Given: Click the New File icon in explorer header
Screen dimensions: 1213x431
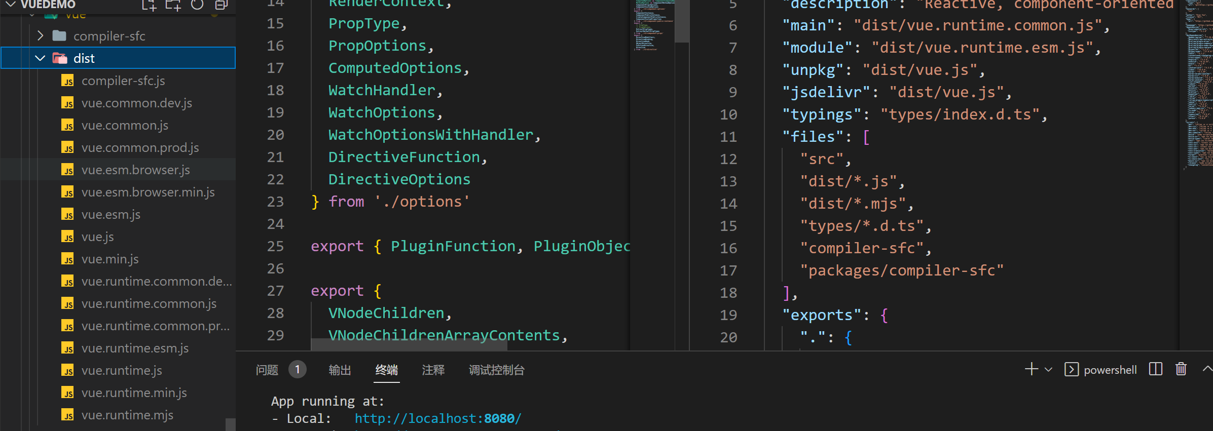Looking at the screenshot, I should 149,5.
